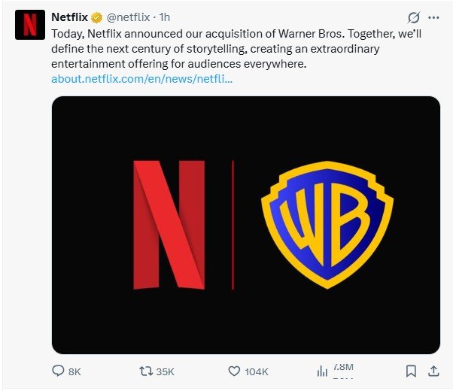Click the @netflix handle
This screenshot has height=391, width=453.
tap(129, 17)
